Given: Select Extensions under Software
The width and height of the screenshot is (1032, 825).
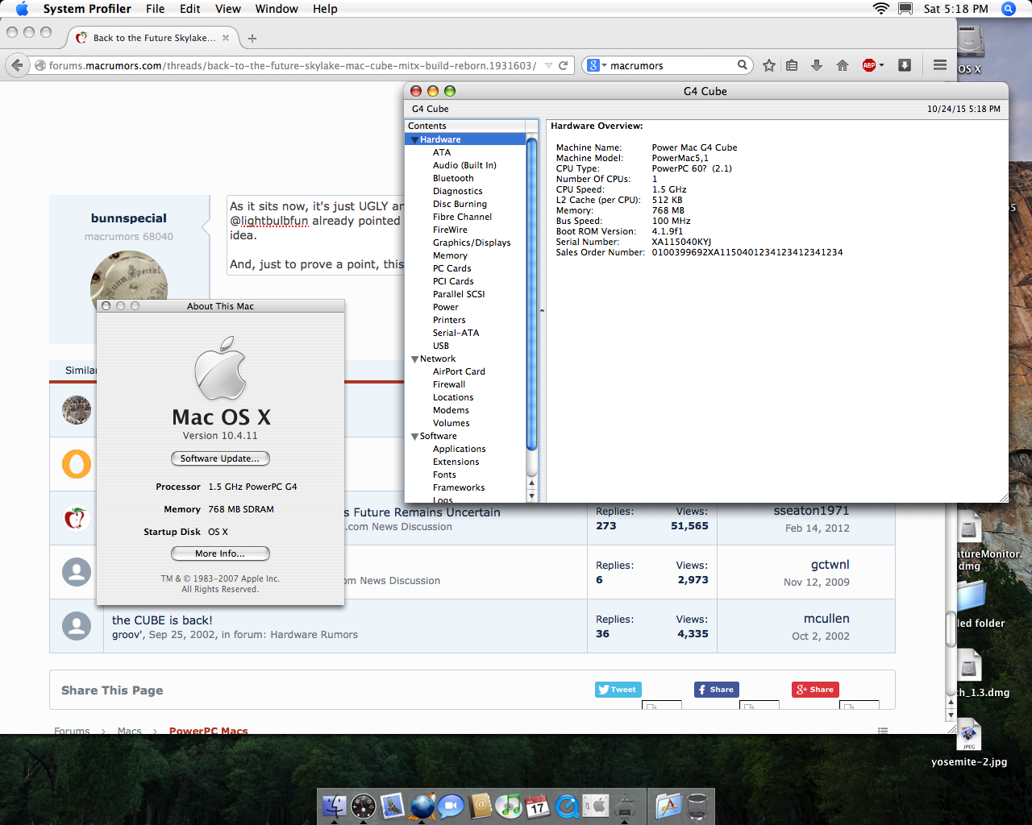Looking at the screenshot, I should (x=456, y=462).
